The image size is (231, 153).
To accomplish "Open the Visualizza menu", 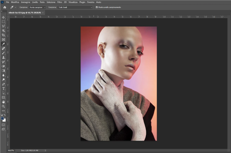I will (x=73, y=2).
